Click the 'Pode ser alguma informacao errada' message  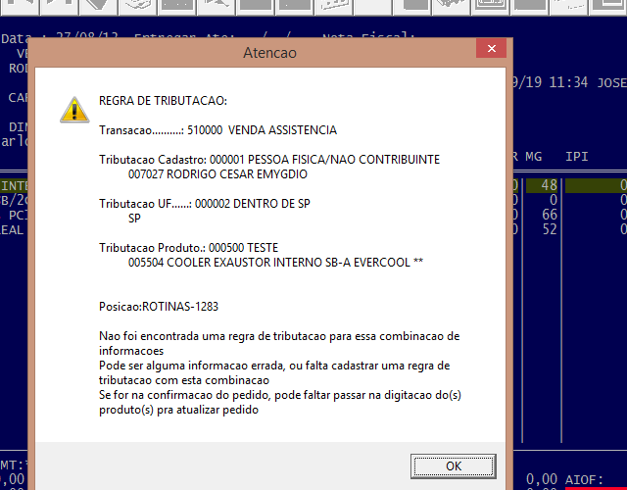click(x=274, y=372)
